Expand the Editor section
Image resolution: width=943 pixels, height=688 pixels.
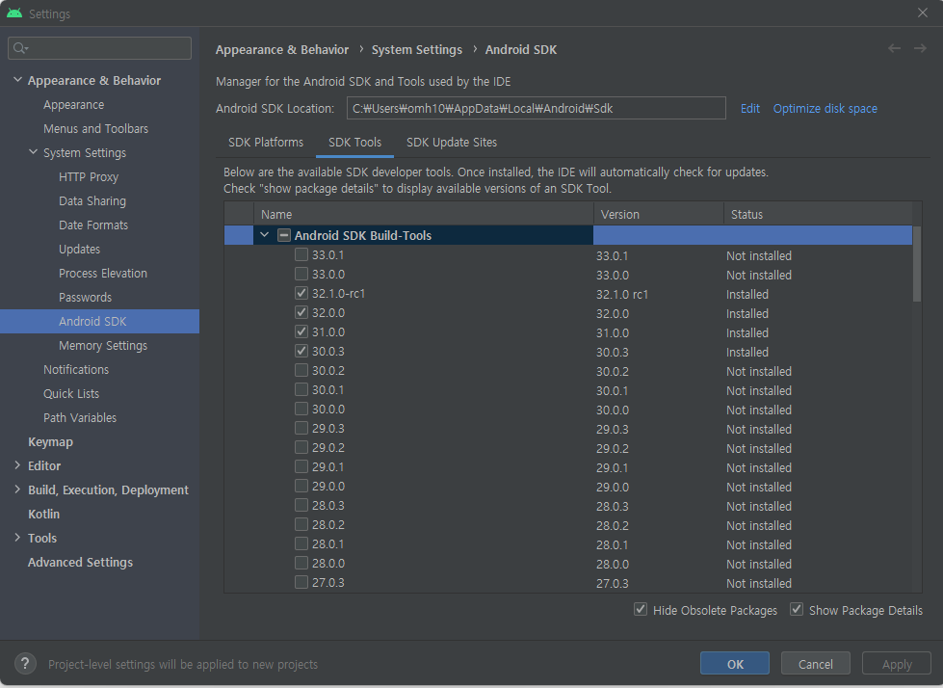(17, 465)
